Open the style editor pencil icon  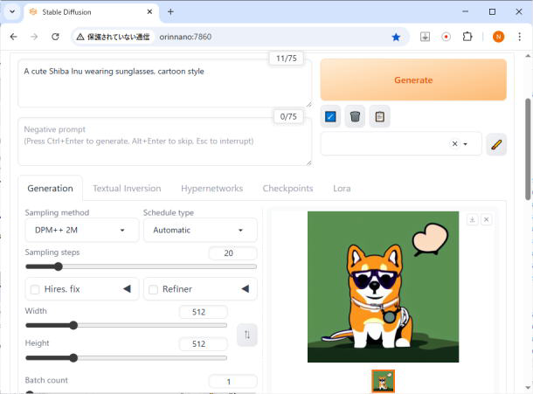point(496,144)
